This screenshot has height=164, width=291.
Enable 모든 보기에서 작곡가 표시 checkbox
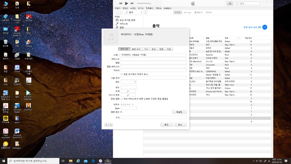[122, 74]
